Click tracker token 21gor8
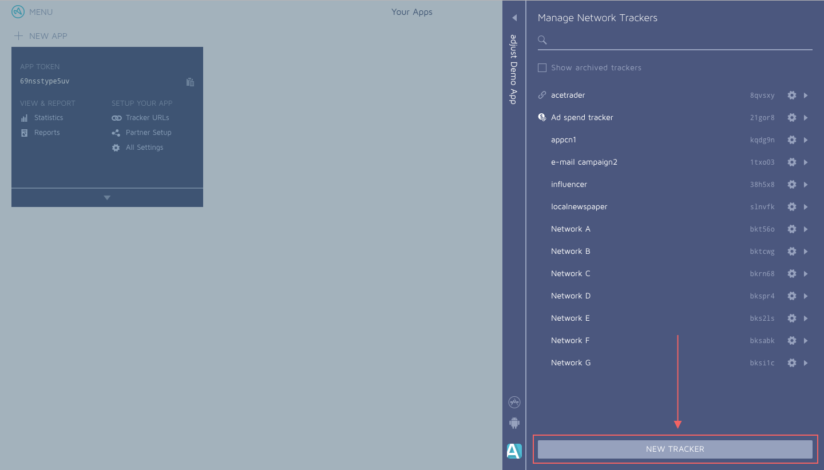 (762, 118)
